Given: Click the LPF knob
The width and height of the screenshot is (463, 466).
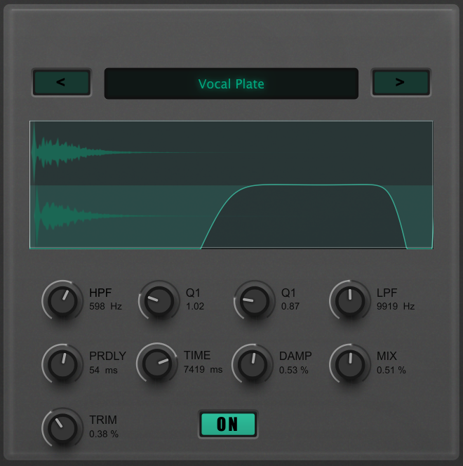Looking at the screenshot, I should click(349, 301).
